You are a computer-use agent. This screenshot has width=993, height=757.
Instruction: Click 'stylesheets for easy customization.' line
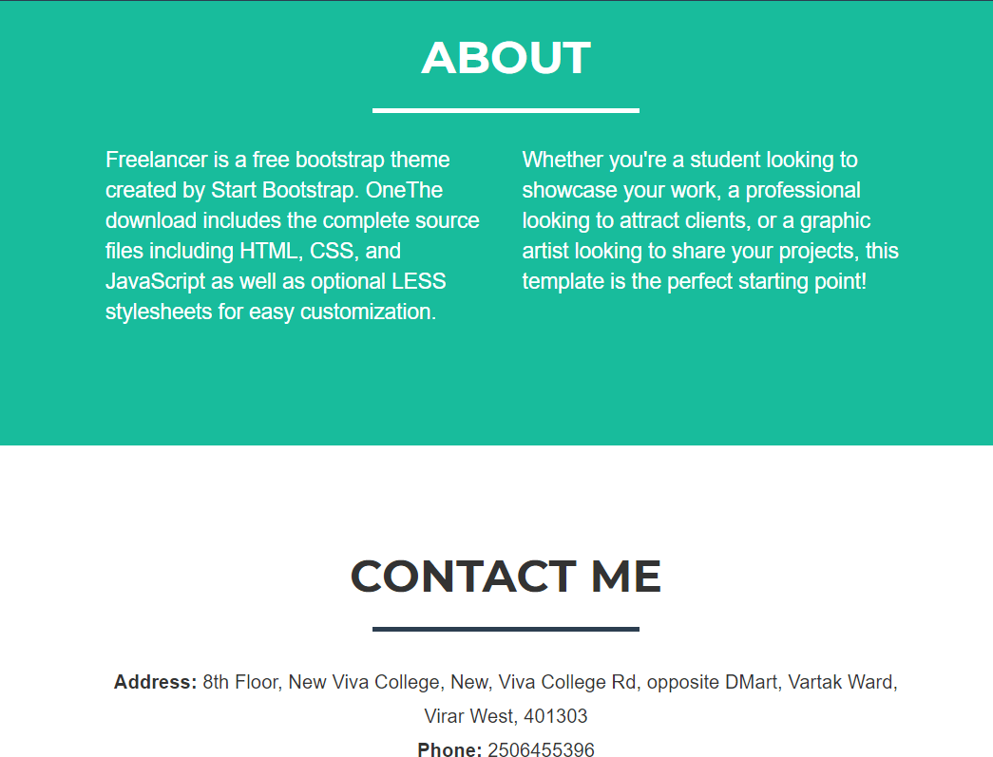(271, 312)
